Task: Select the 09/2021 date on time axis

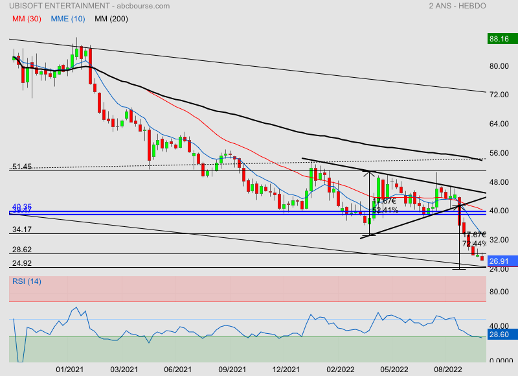Action: click(232, 370)
